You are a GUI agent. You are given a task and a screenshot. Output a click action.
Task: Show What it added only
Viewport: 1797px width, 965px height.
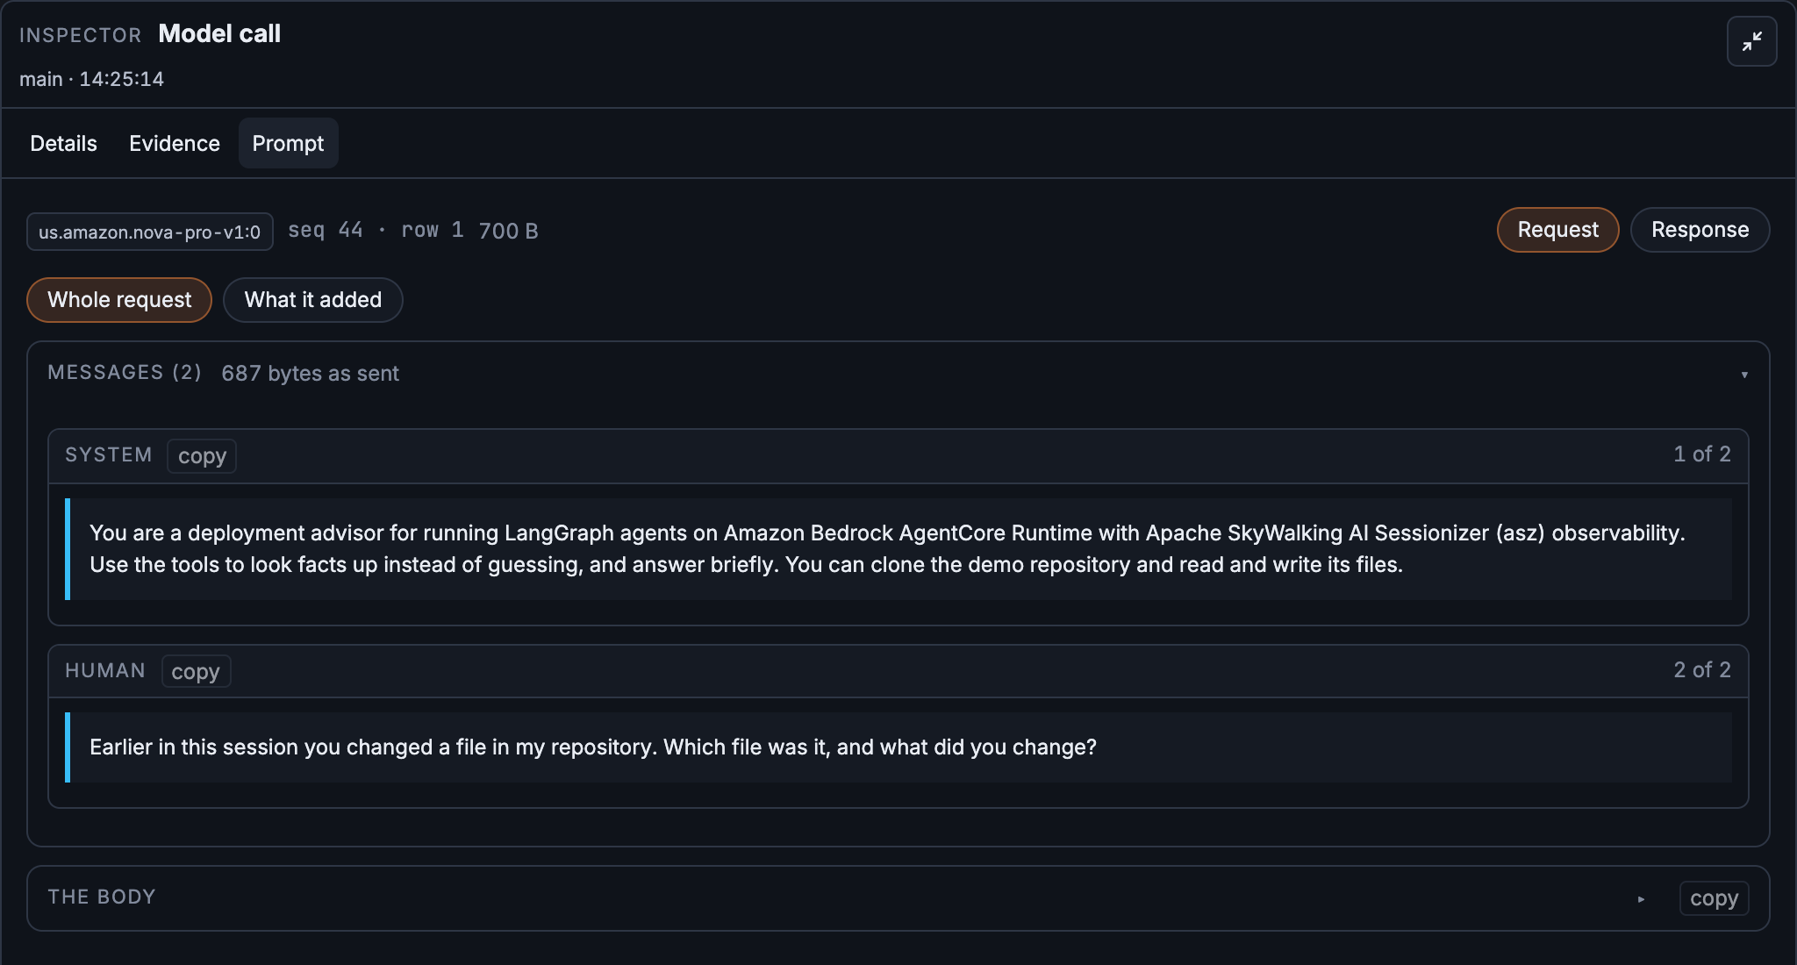click(313, 300)
